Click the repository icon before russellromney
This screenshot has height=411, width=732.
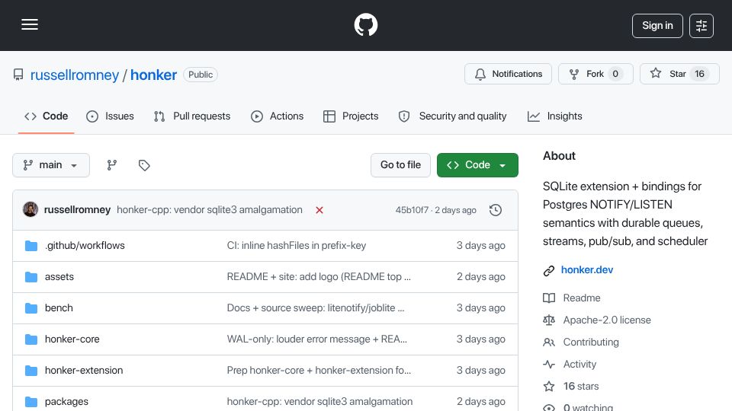pos(18,75)
